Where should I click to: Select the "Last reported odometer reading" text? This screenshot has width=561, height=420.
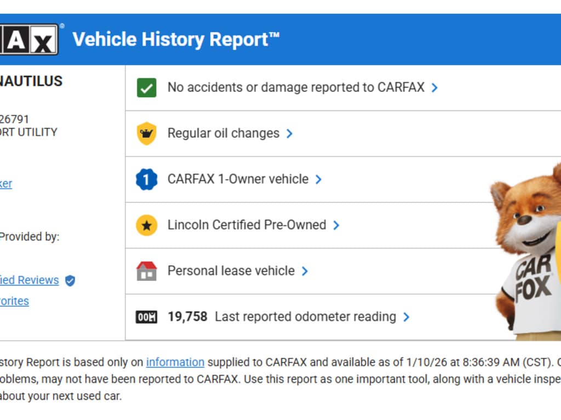pos(305,317)
